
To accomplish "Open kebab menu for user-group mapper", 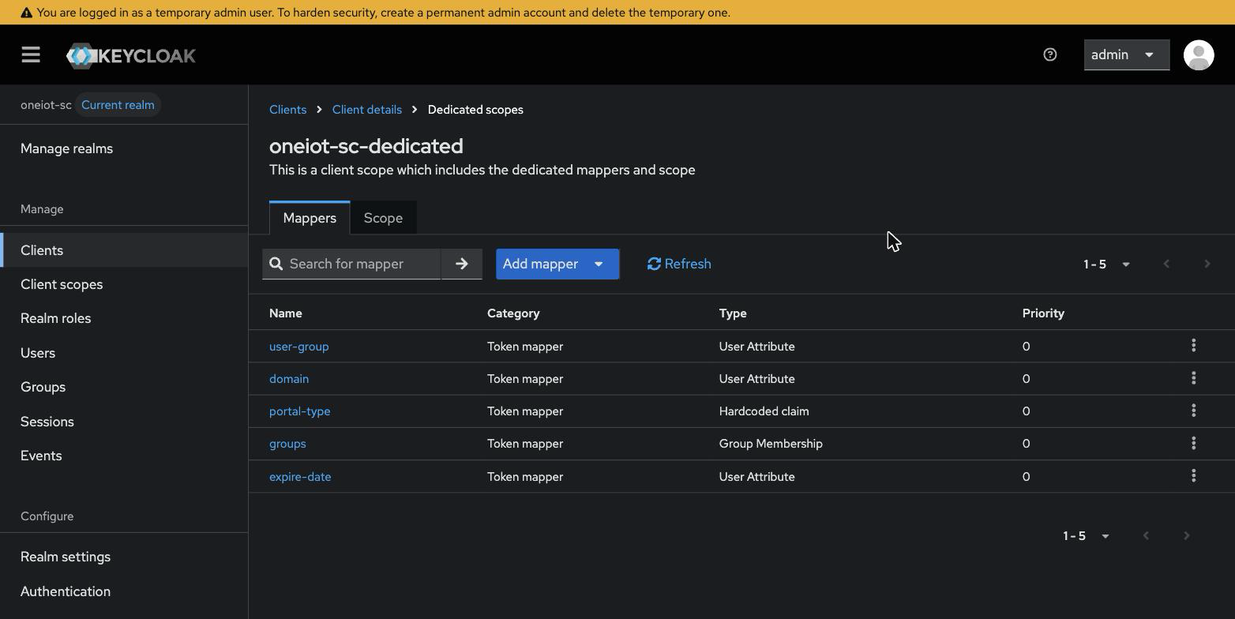I will [1193, 346].
